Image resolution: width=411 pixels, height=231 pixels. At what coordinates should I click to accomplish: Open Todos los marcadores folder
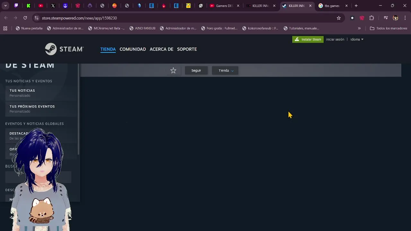click(389, 28)
